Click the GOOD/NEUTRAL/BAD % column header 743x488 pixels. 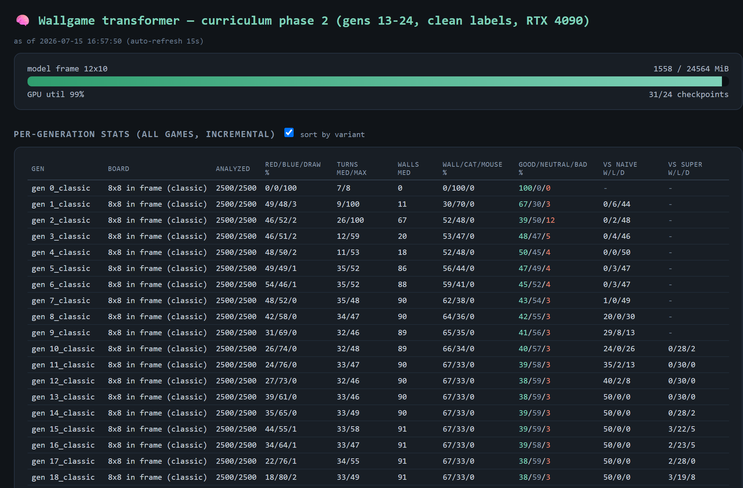(x=553, y=168)
